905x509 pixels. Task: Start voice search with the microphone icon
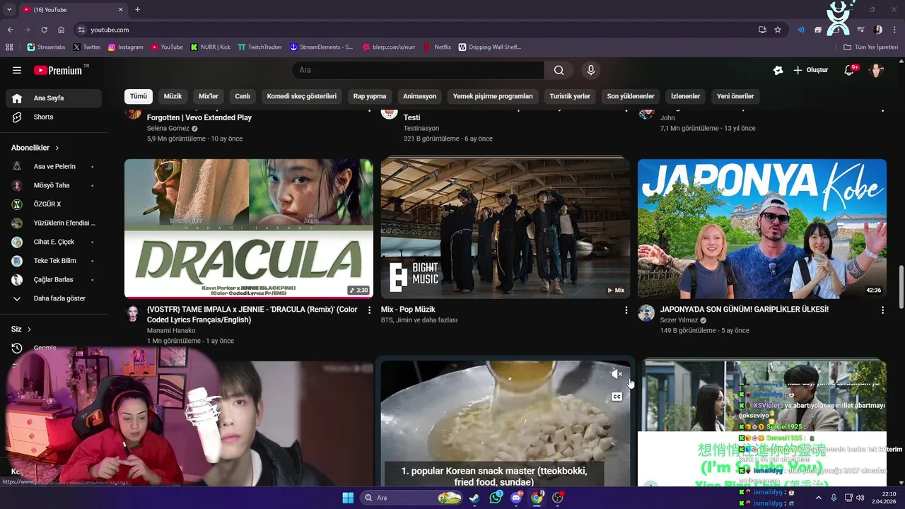[x=591, y=70]
